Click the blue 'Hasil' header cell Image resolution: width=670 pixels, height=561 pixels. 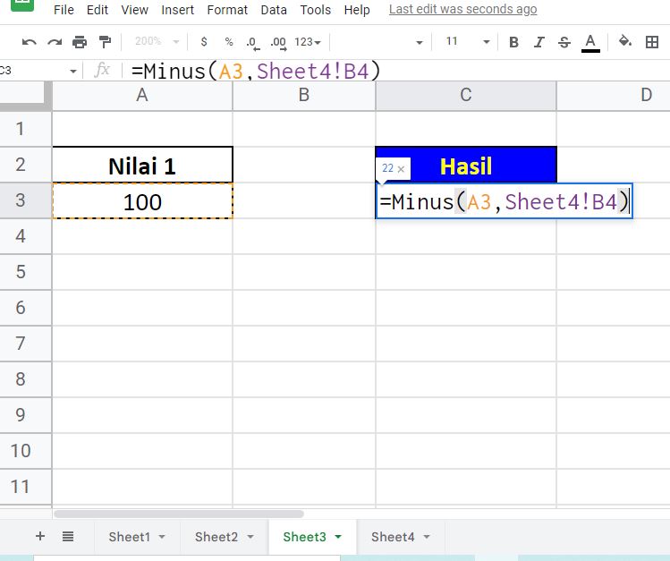pyautogui.click(x=466, y=165)
